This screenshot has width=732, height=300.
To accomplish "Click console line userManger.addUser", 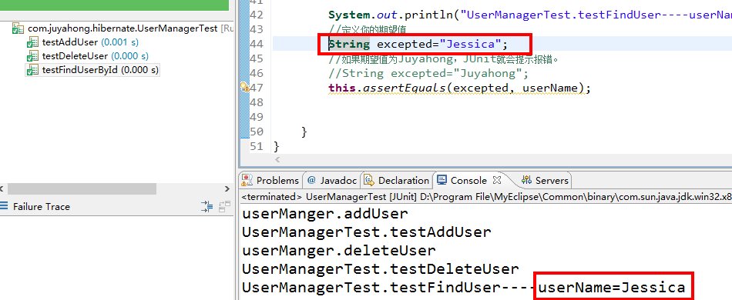I will 325,213.
